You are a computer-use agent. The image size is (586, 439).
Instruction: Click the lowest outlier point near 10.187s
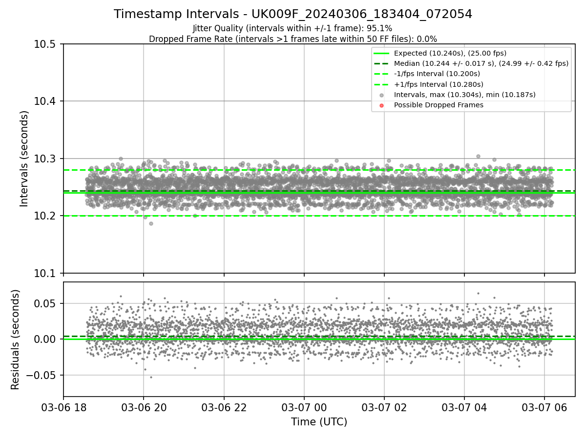pyautogui.click(x=151, y=223)
